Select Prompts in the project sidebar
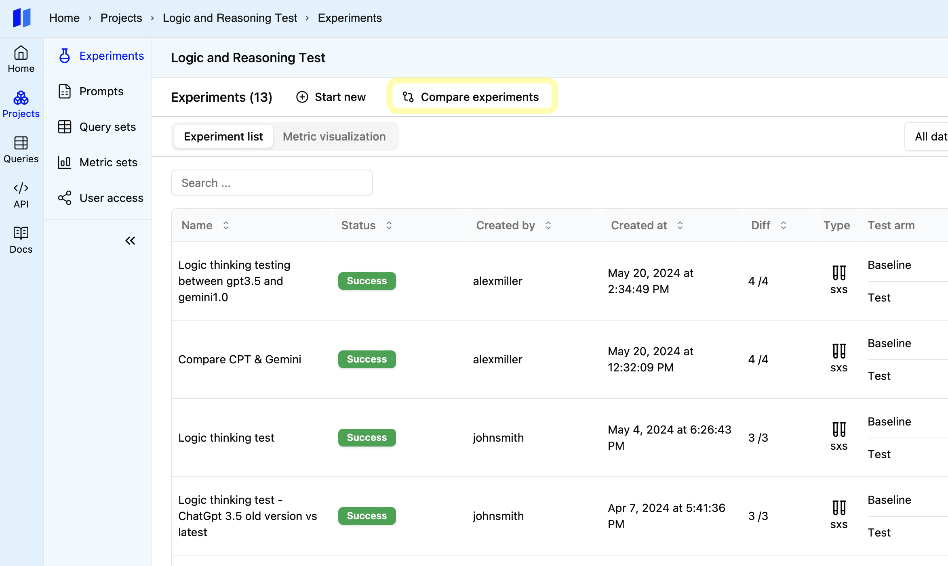This screenshot has width=948, height=566. tap(101, 92)
